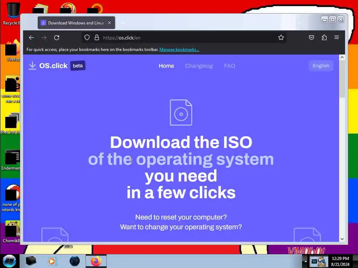Screen dimensions: 358x268
Task: Click the address bar showing https://os.click/en
Action: (x=184, y=38)
